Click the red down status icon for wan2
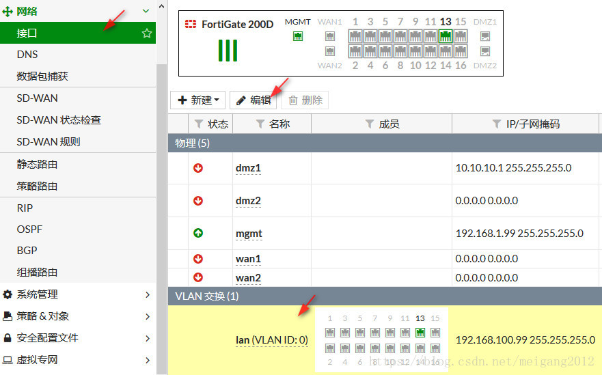 coord(198,277)
